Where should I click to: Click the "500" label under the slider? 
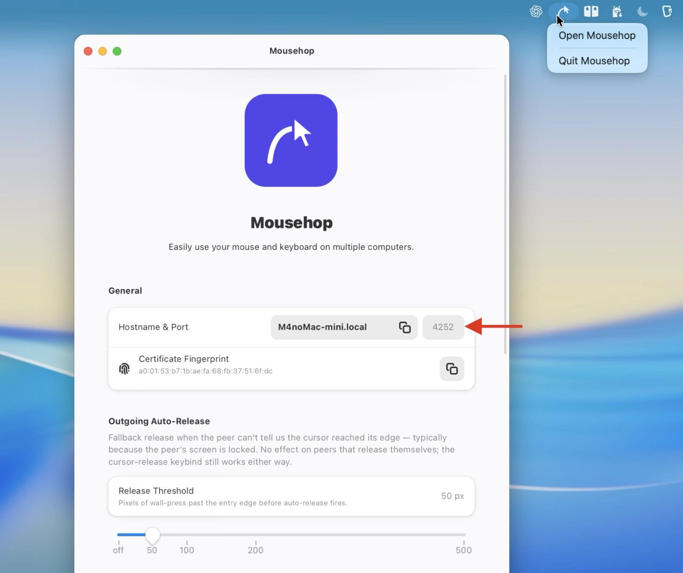464,550
